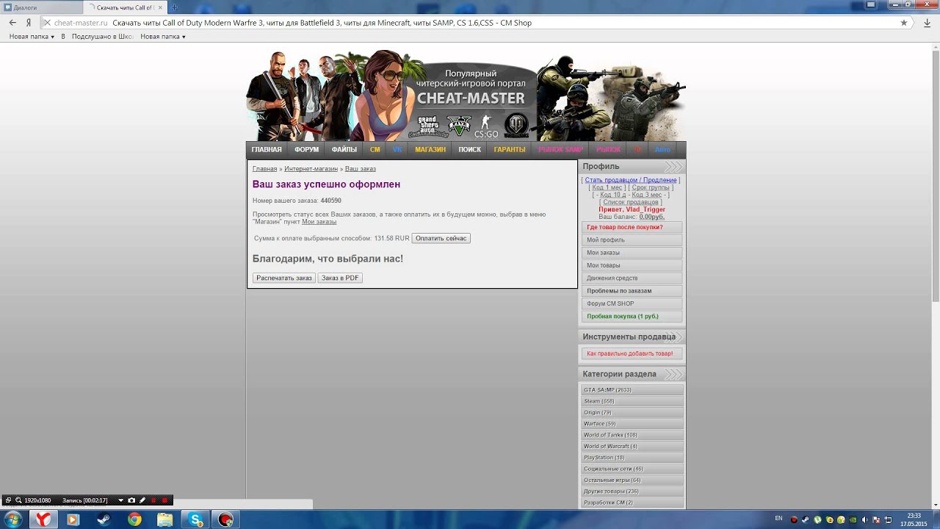940x529 pixels.
Task: Open the browser downloads arrow icon
Action: (x=927, y=23)
